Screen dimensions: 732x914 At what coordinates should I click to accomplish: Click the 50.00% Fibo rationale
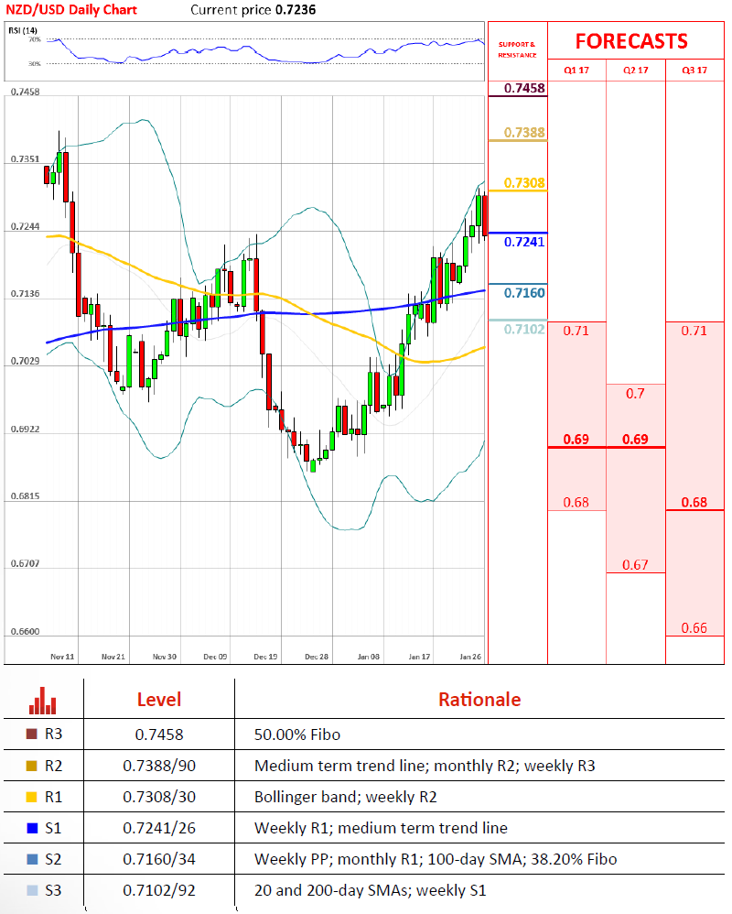297,734
